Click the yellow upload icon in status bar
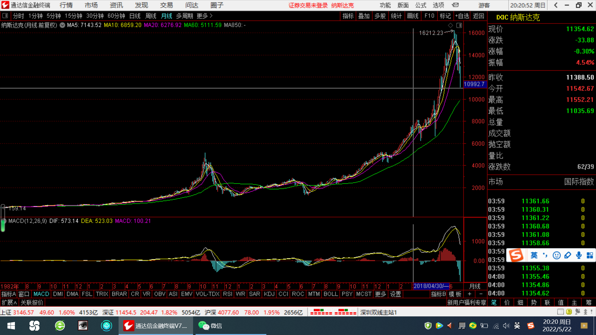The height and width of the screenshot is (335, 596). coord(569,312)
